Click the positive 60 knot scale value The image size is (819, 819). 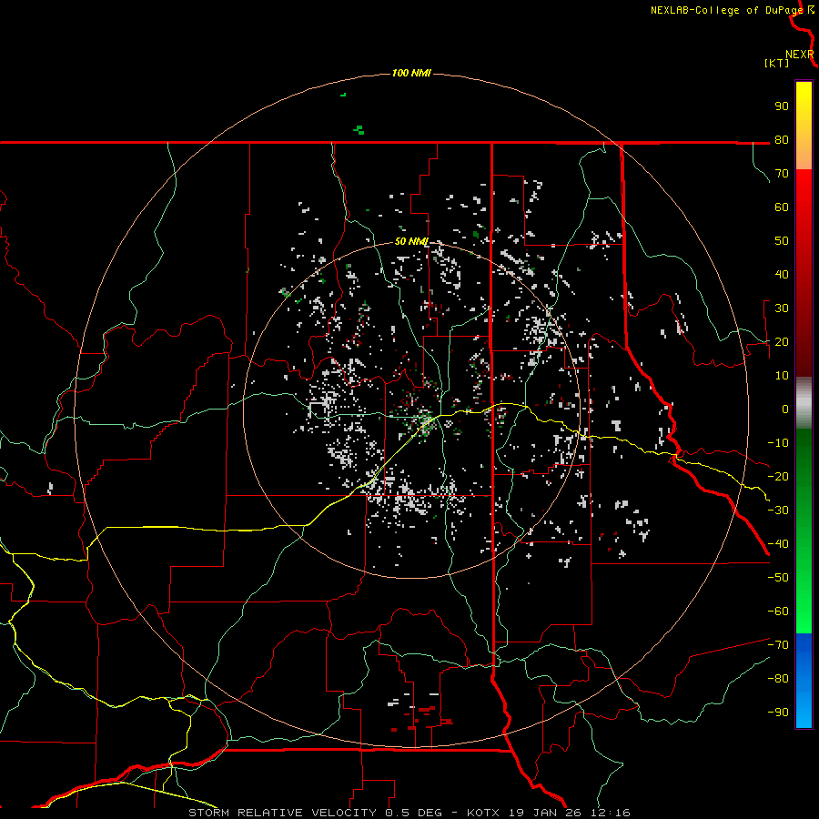782,207
